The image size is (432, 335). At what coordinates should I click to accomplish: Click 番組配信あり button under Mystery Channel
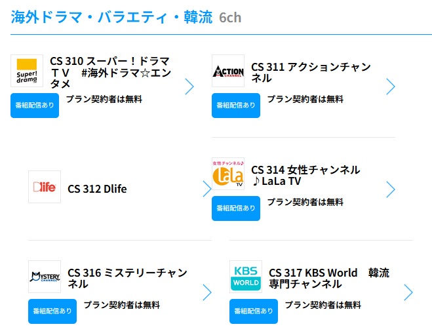click(52, 311)
